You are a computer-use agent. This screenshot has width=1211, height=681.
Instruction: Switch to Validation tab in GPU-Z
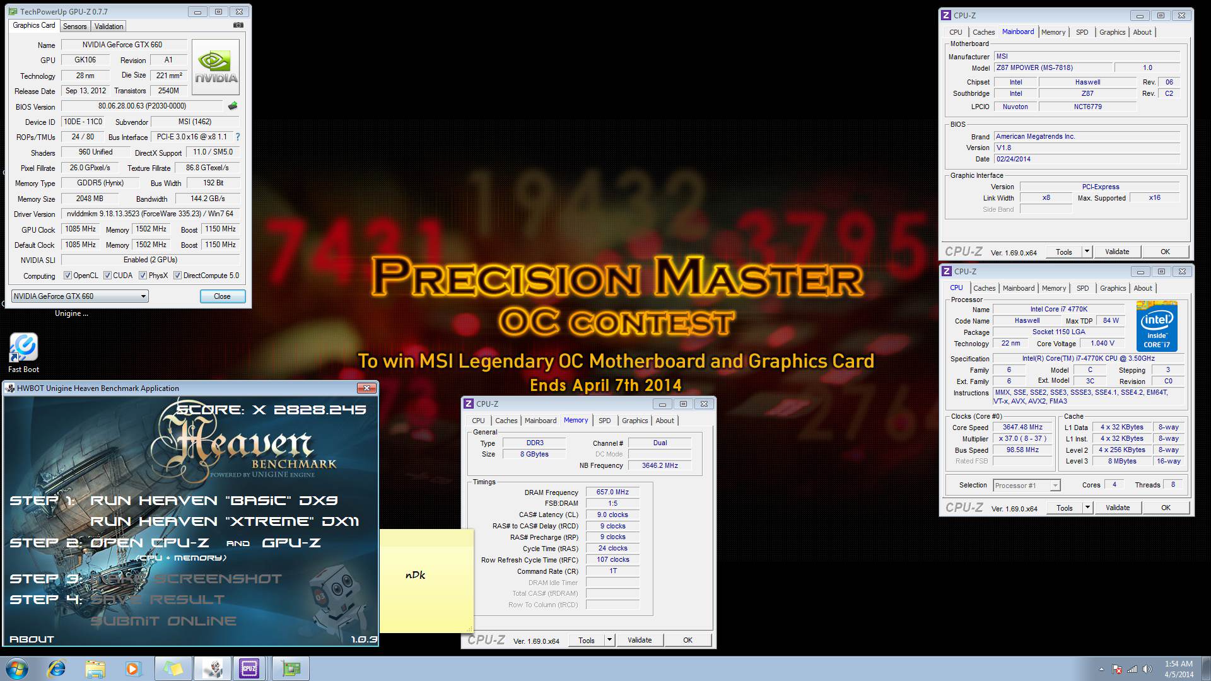[x=108, y=26]
